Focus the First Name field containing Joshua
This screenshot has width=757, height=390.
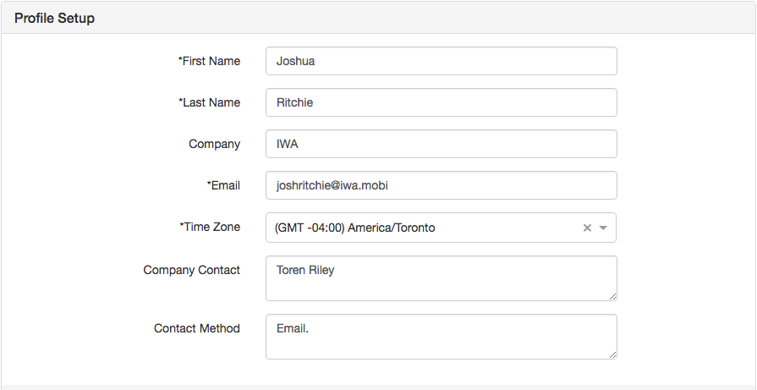click(x=442, y=61)
